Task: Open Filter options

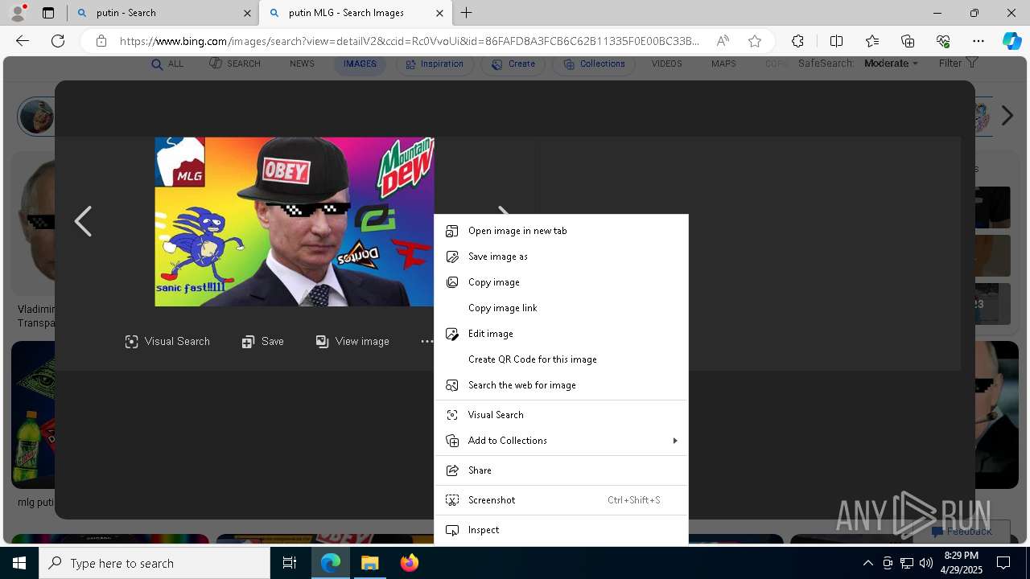Action: [x=958, y=63]
